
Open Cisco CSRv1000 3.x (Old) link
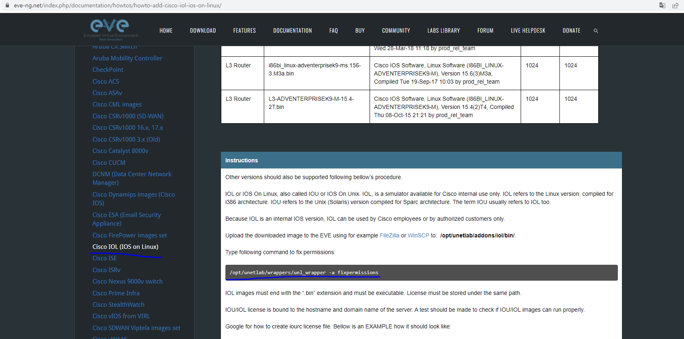coord(126,140)
